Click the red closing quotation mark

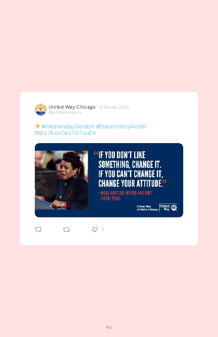click(x=164, y=182)
